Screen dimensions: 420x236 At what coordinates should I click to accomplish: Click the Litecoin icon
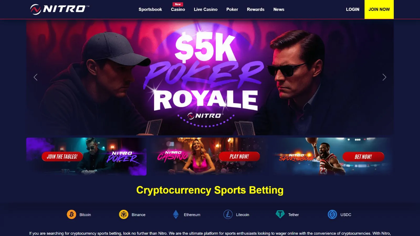coord(228,214)
